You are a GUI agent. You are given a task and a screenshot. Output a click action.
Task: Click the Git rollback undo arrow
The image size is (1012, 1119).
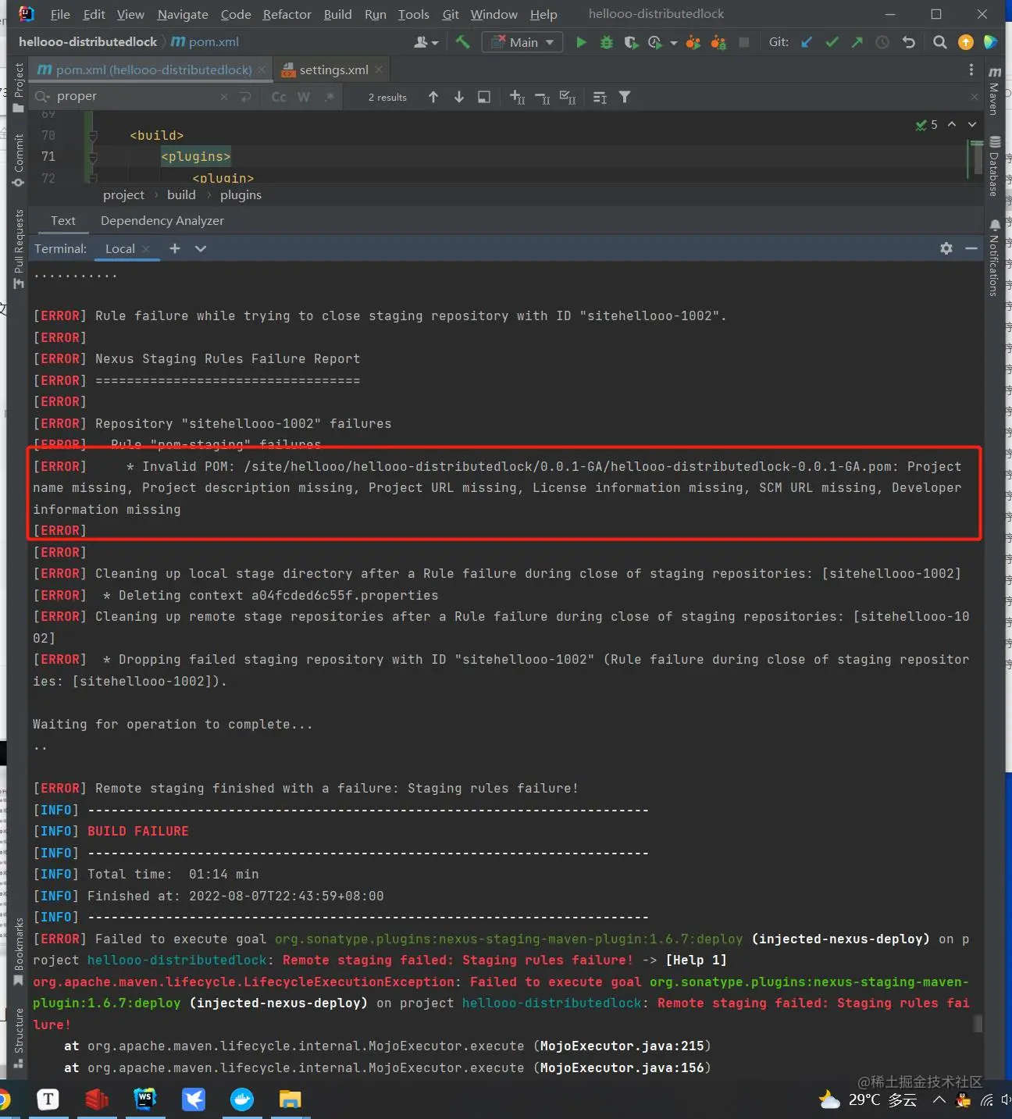[908, 42]
